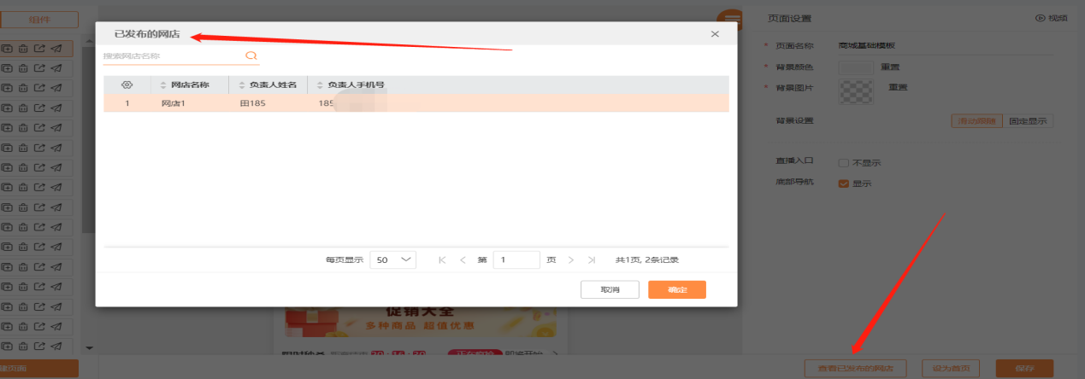This screenshot has width=1085, height=379.
Task: Click the copy icon in the highlighted page row
Action: pyautogui.click(x=7, y=50)
